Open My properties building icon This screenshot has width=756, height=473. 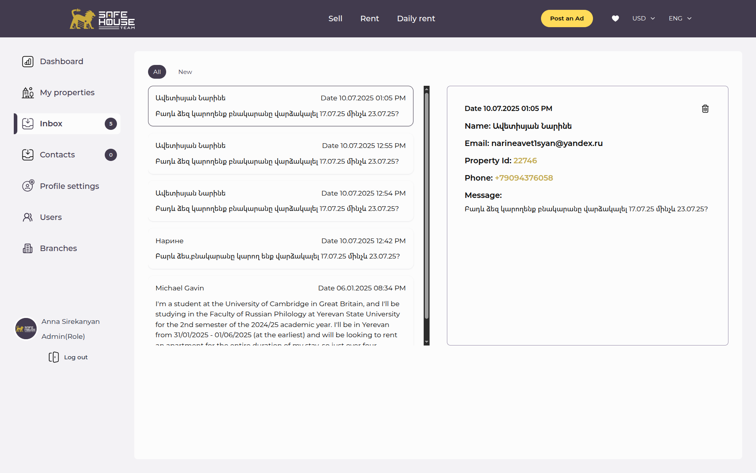click(28, 92)
